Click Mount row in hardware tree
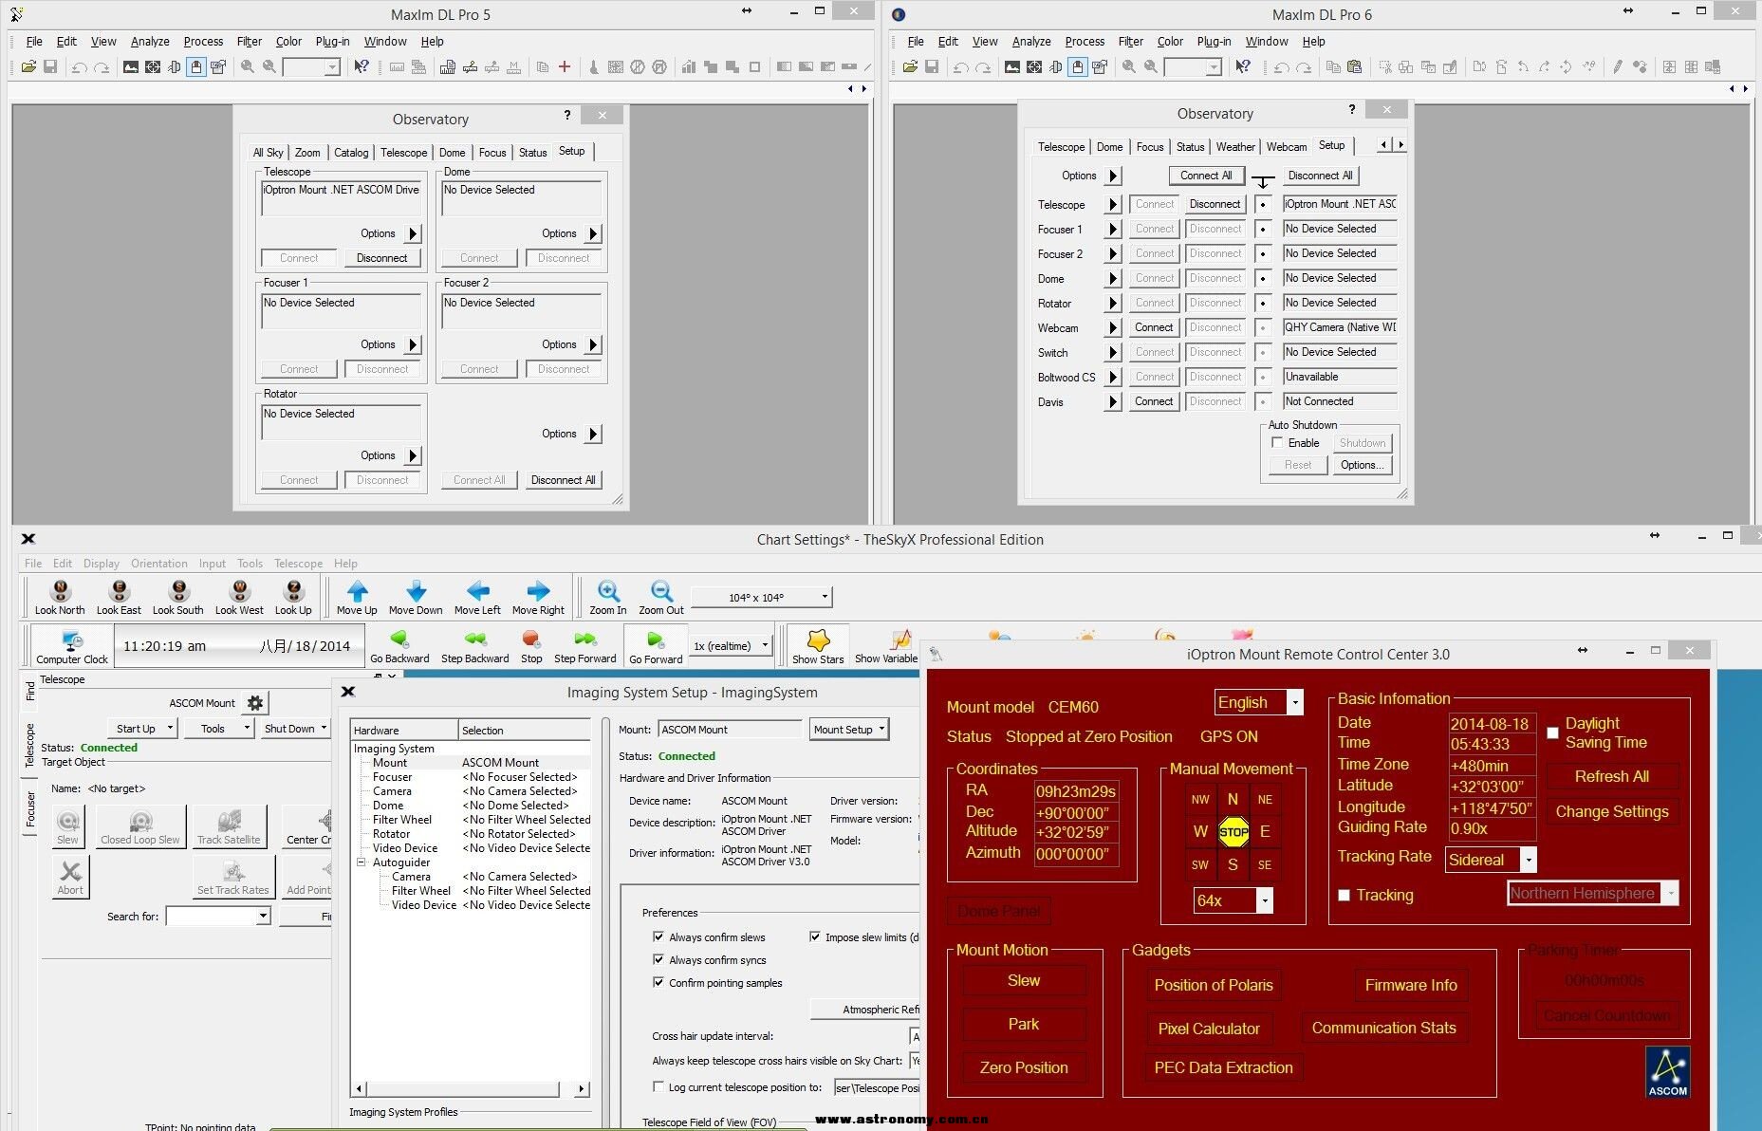This screenshot has width=1762, height=1131. [472, 762]
